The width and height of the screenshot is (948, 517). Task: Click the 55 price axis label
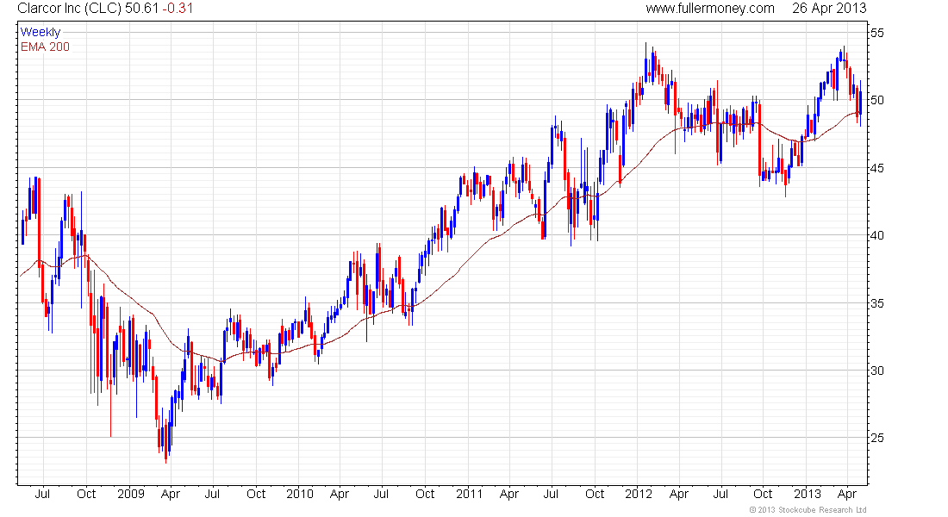point(876,33)
